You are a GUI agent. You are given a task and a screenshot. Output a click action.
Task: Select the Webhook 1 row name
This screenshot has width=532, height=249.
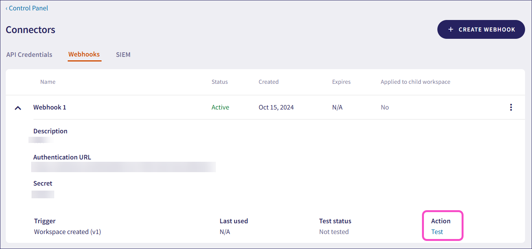(50, 107)
